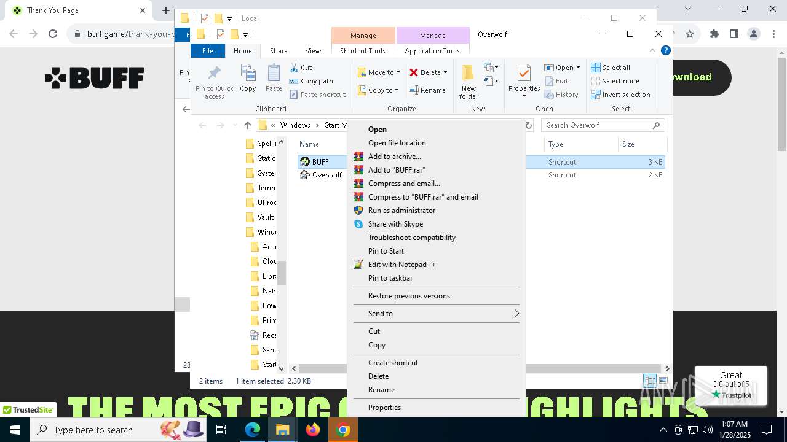The width and height of the screenshot is (787, 442).
Task: Open Chrome extensions puzzle icon
Action: [x=714, y=34]
